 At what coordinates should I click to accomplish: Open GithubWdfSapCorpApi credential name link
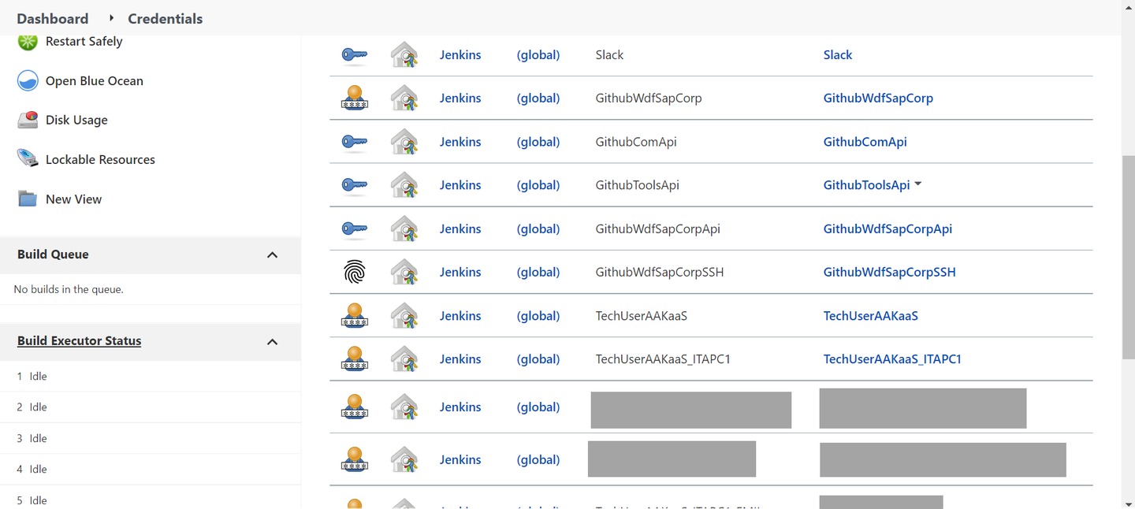[888, 228]
